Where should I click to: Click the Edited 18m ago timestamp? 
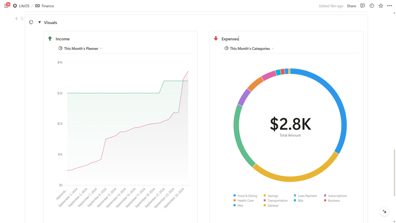(x=331, y=6)
